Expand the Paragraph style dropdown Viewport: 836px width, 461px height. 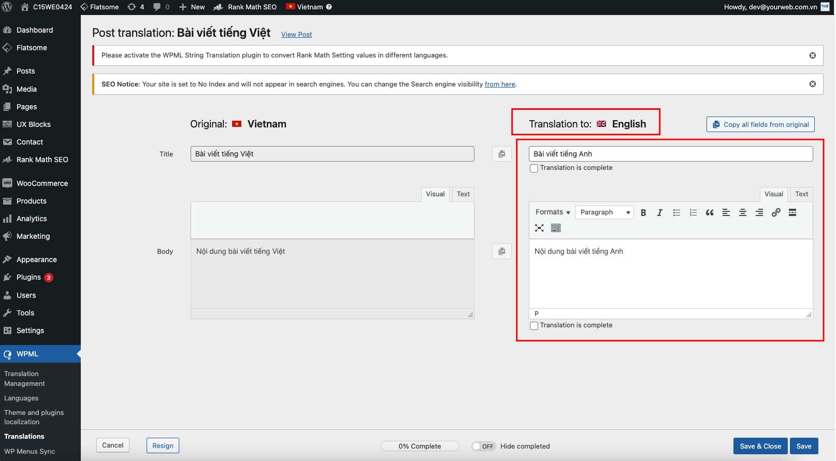[604, 212]
